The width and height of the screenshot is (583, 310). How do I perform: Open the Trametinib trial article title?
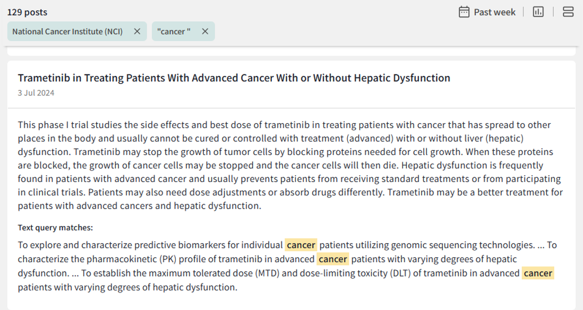234,77
